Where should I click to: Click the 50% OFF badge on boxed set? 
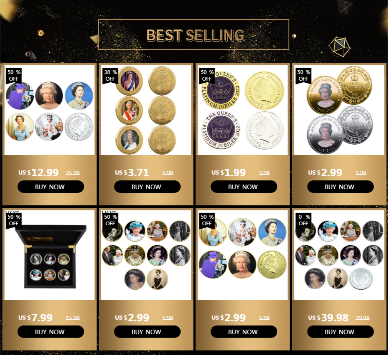click(14, 220)
